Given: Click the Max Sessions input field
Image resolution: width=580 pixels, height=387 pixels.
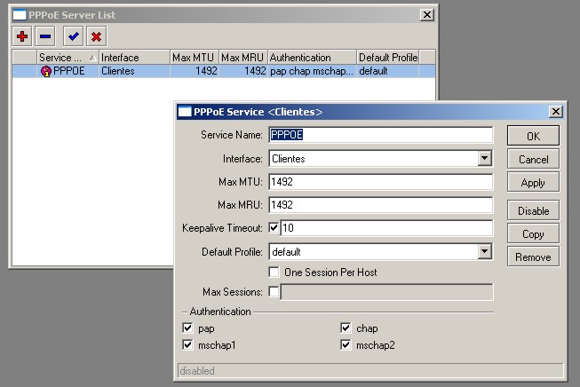Looking at the screenshot, I should pos(386,292).
